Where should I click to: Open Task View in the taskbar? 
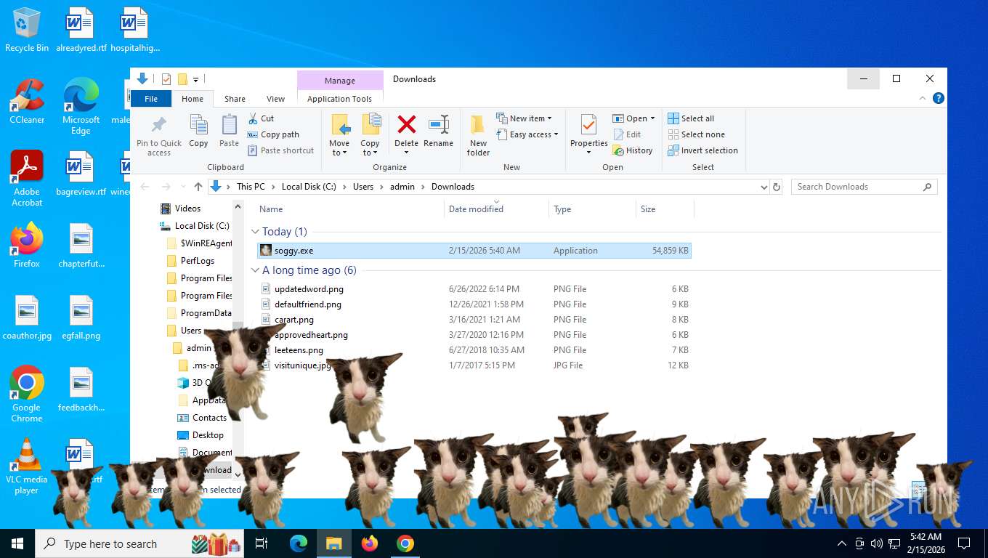pyautogui.click(x=262, y=543)
